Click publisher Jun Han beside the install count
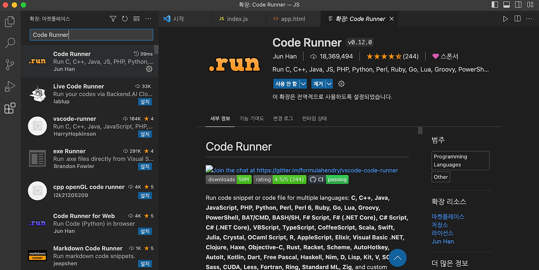Image resolution: width=539 pixels, height=270 pixels. (285, 56)
